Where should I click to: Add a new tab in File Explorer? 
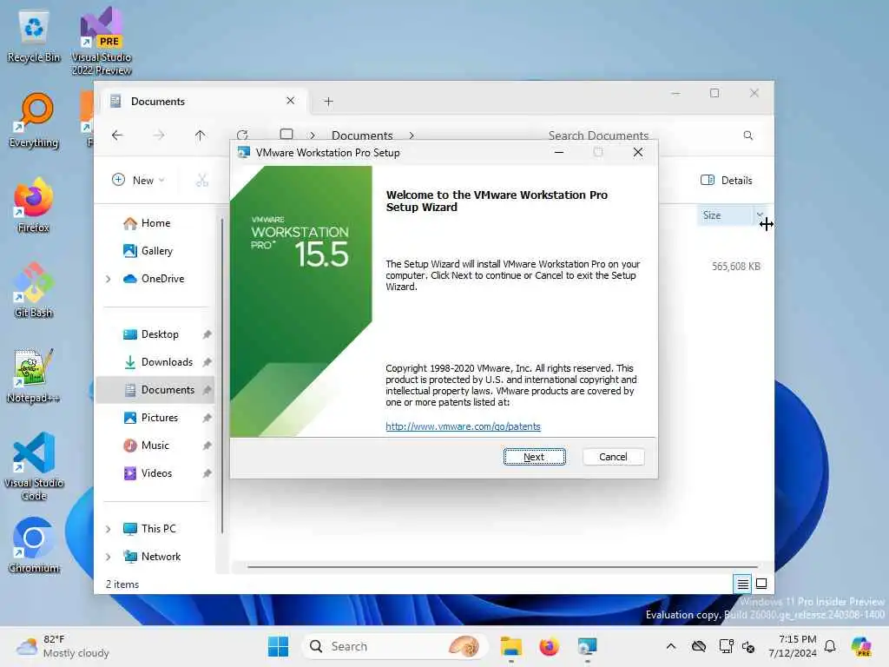coord(328,102)
